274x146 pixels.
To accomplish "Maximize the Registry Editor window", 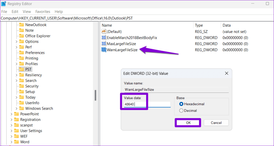I will click(267, 3).
